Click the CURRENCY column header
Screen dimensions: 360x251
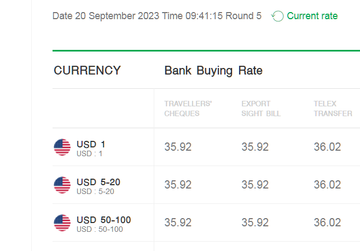click(87, 70)
